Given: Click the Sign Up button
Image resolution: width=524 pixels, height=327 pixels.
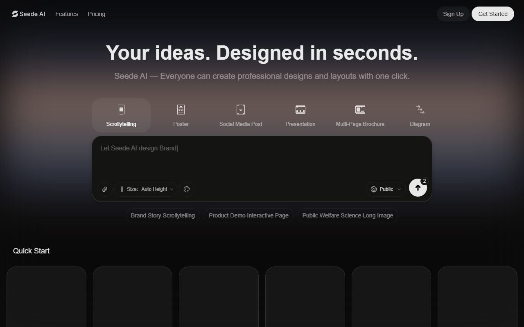Looking at the screenshot, I should pyautogui.click(x=453, y=13).
